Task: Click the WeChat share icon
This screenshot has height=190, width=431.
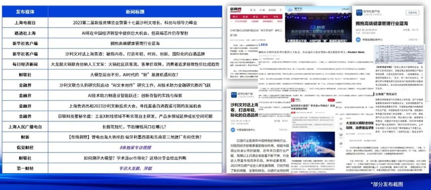Action: click(x=341, y=128)
